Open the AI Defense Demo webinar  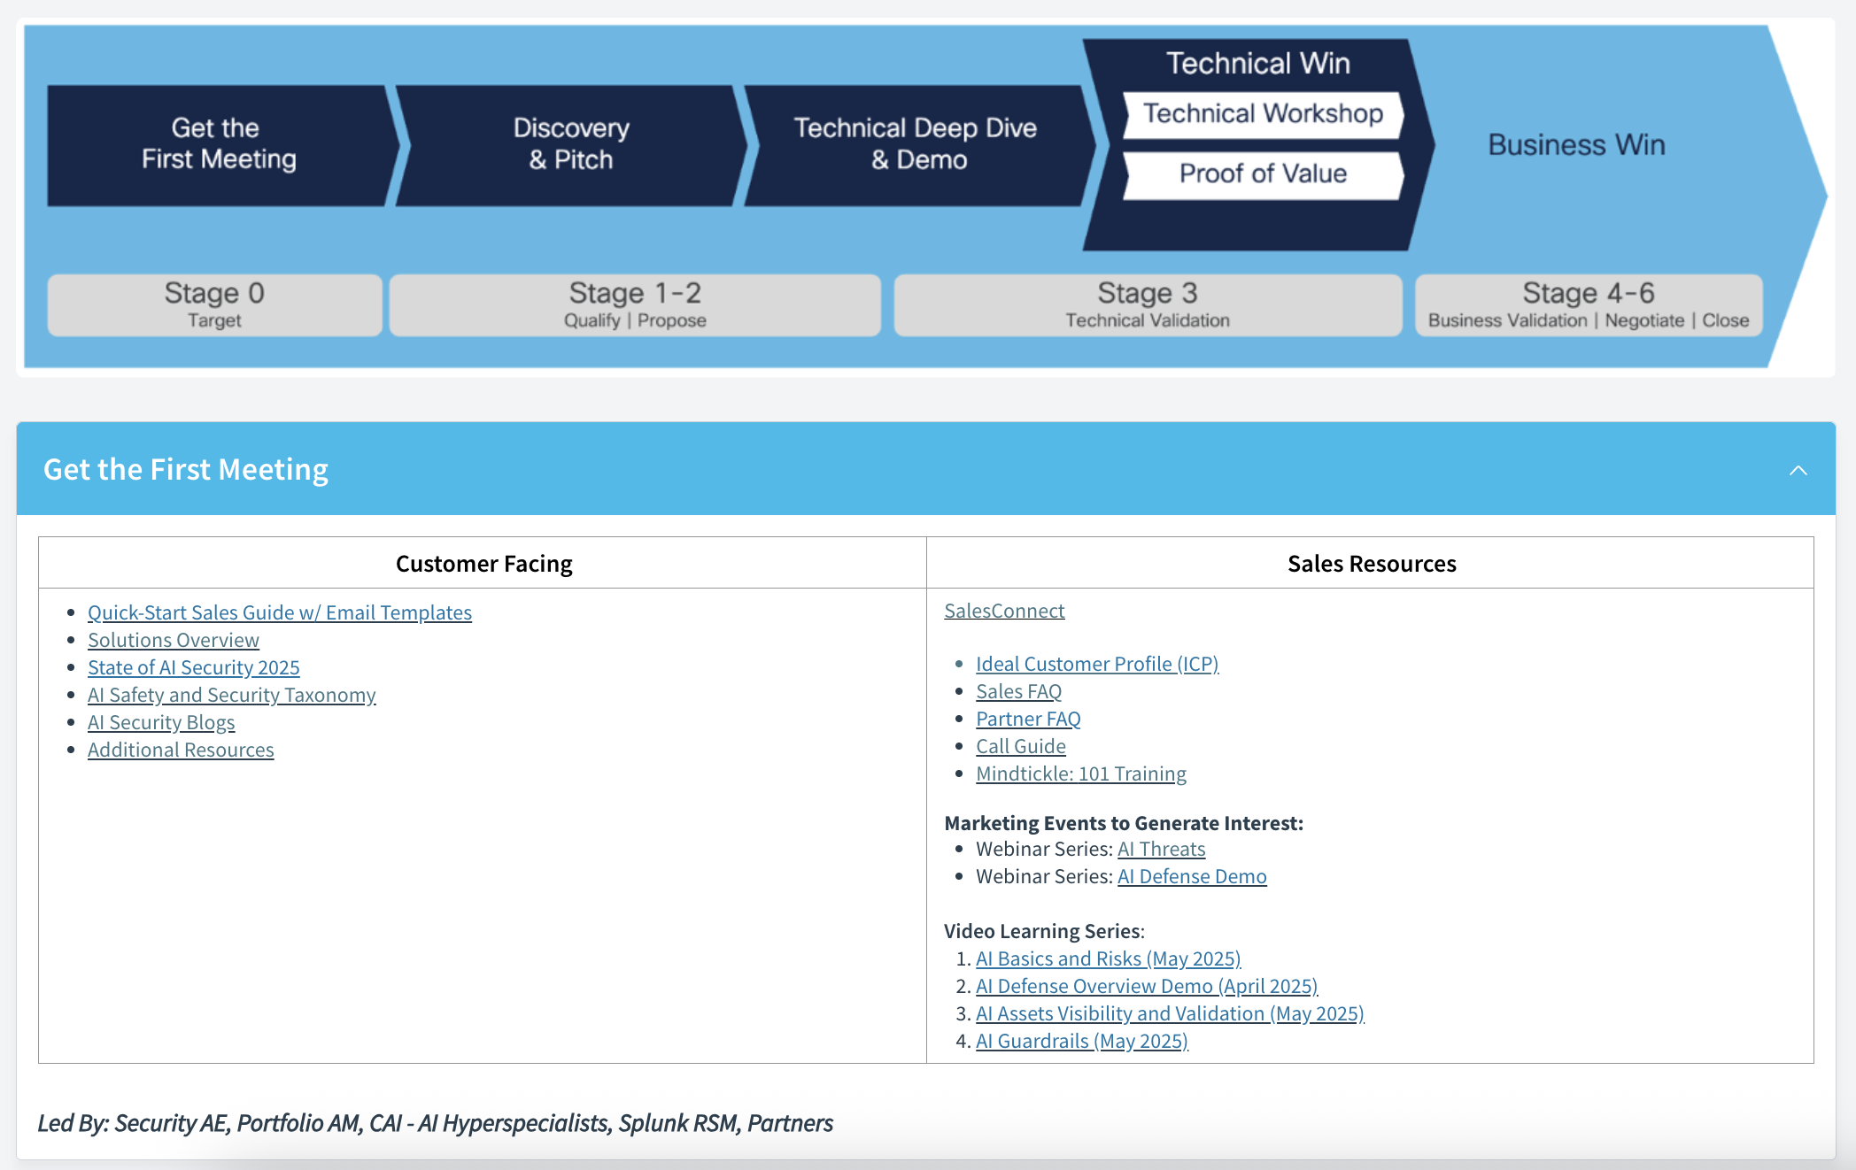pyautogui.click(x=1191, y=876)
